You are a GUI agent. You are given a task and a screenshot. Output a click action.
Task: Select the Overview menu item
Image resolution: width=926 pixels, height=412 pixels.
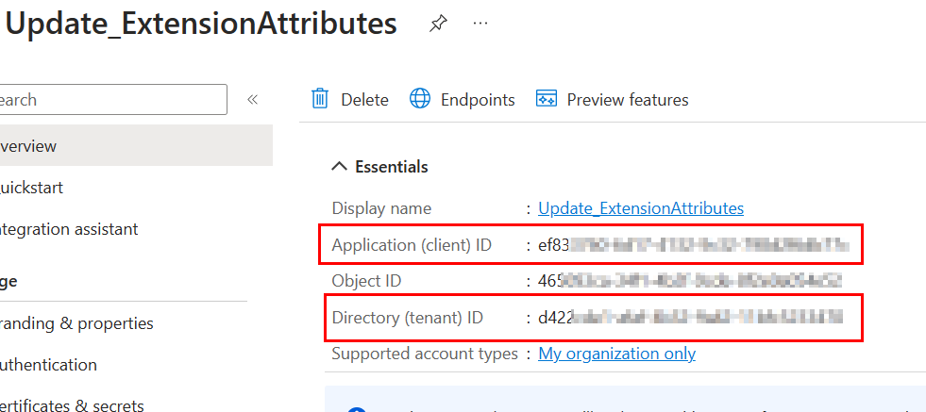tap(28, 146)
